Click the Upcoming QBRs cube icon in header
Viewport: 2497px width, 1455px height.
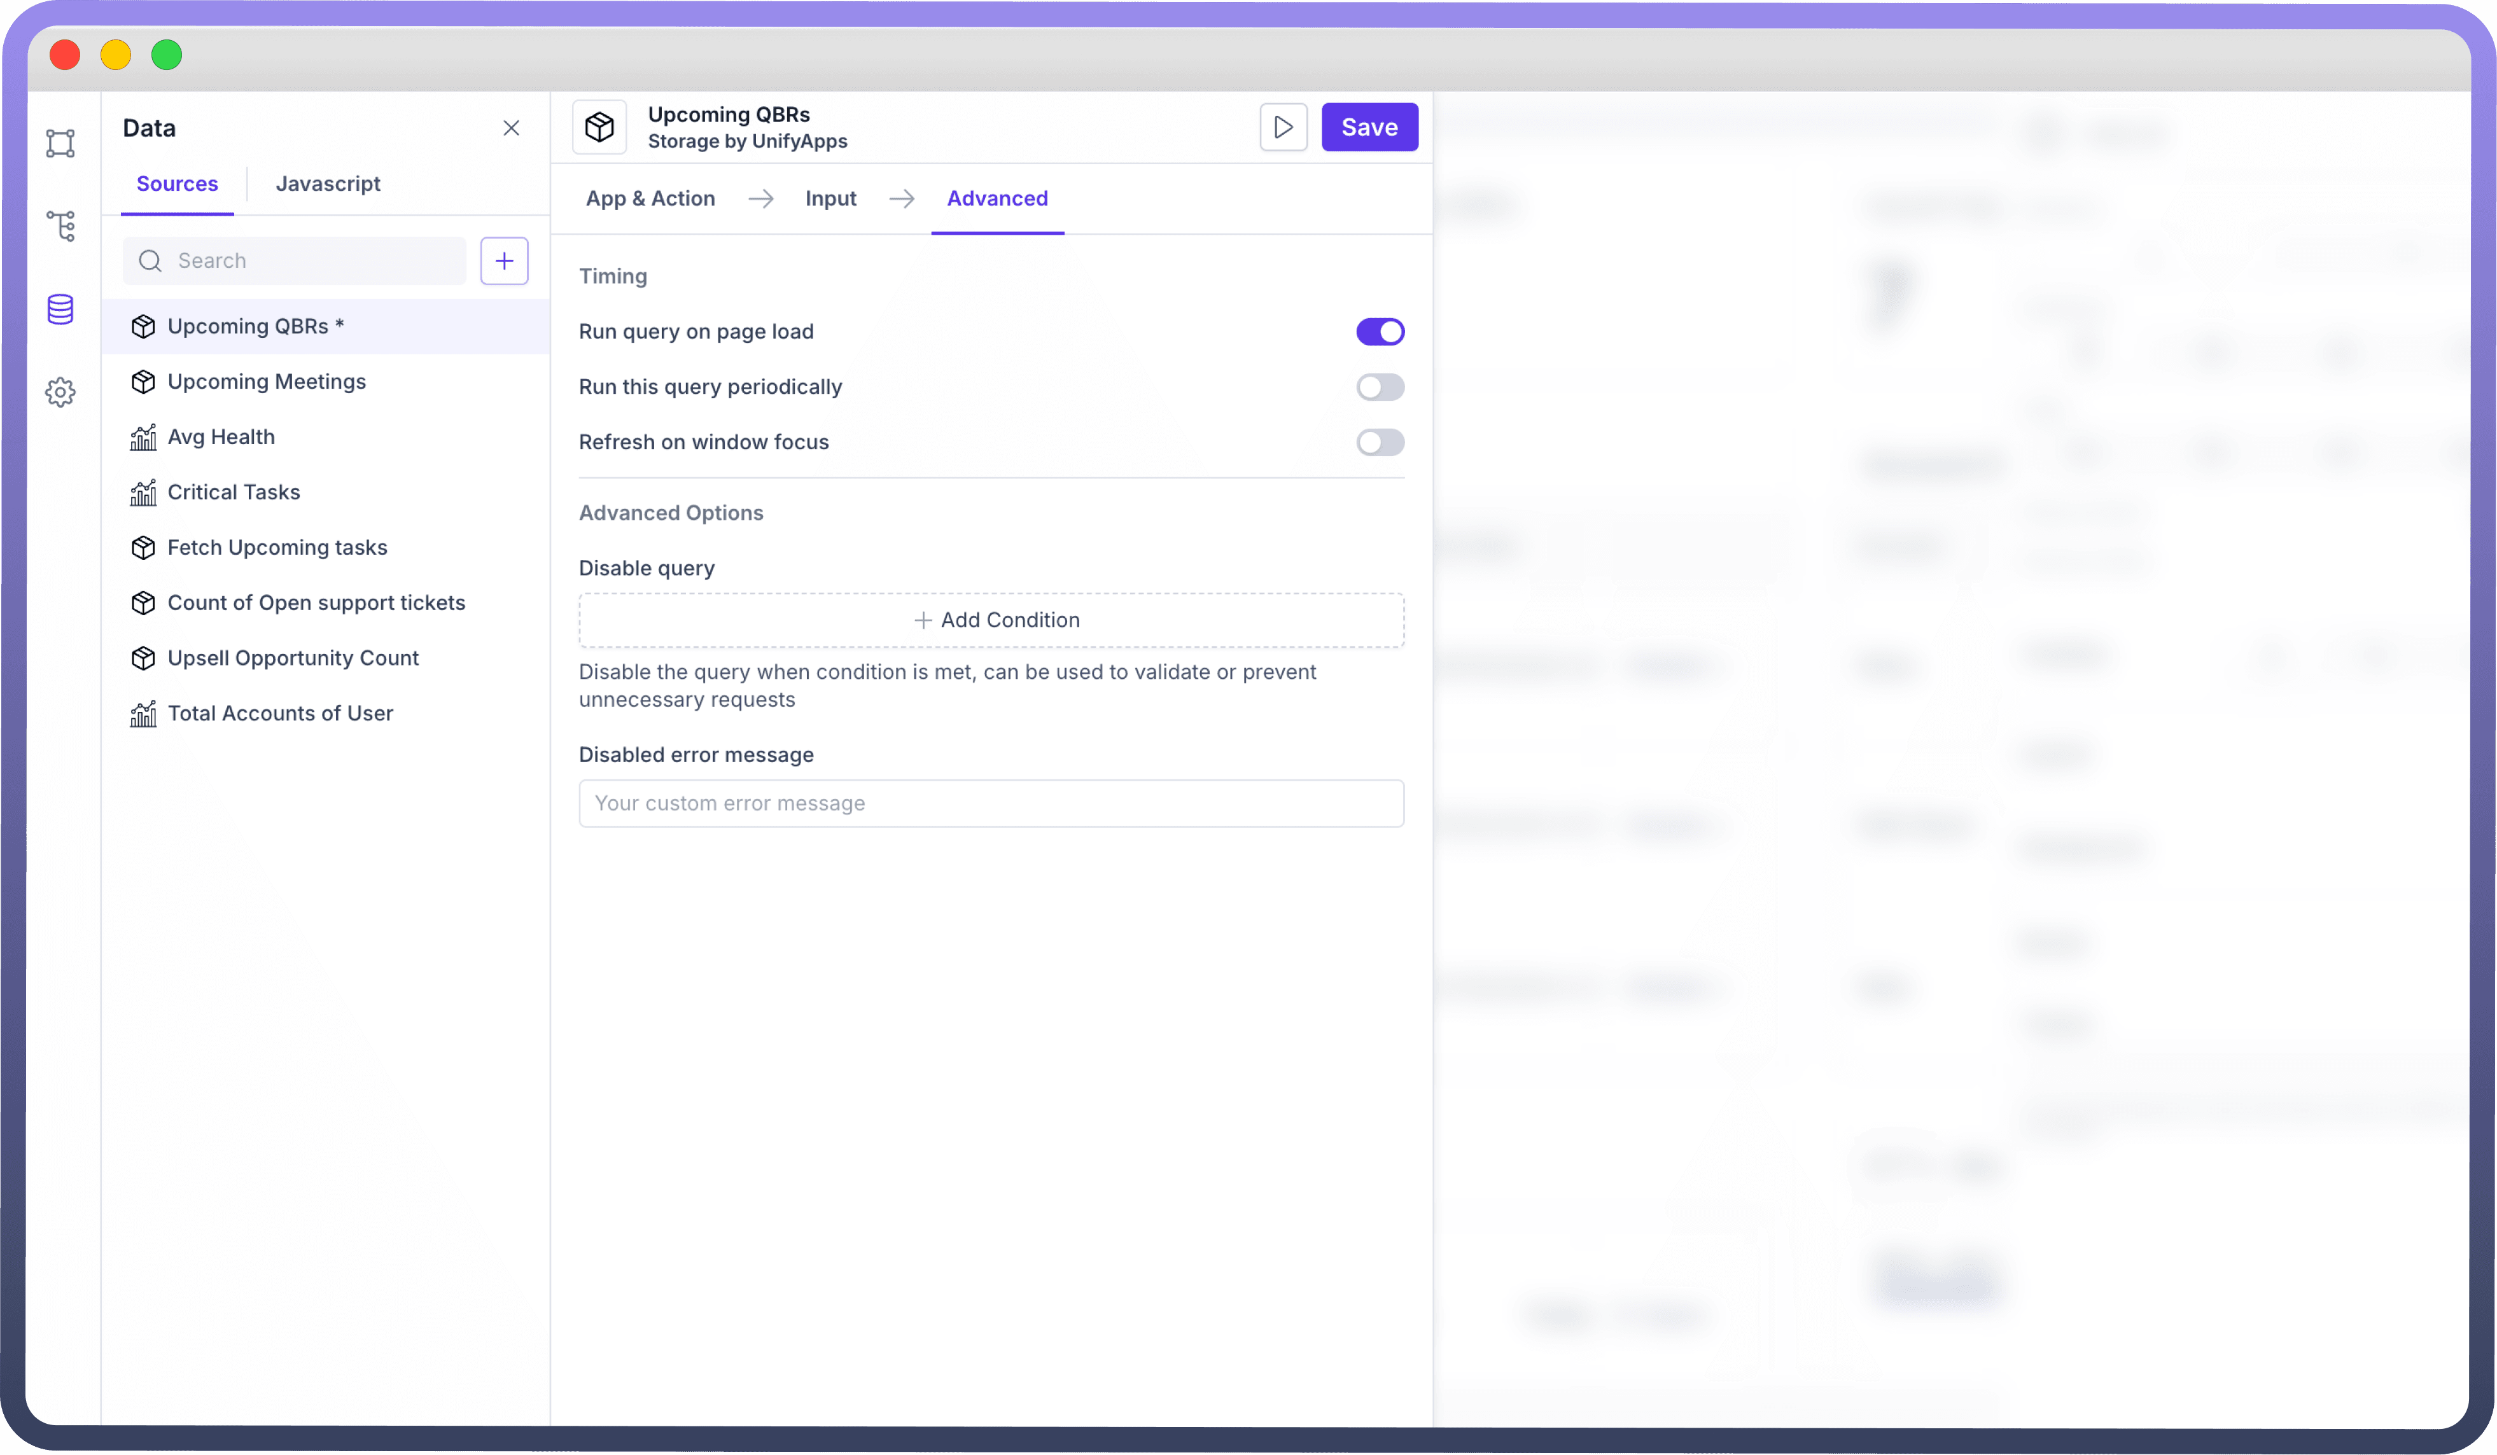pyautogui.click(x=599, y=127)
